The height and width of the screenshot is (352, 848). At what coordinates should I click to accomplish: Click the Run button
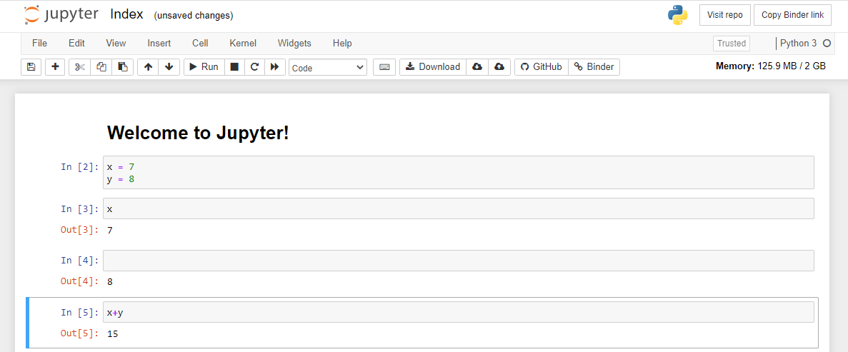(204, 67)
